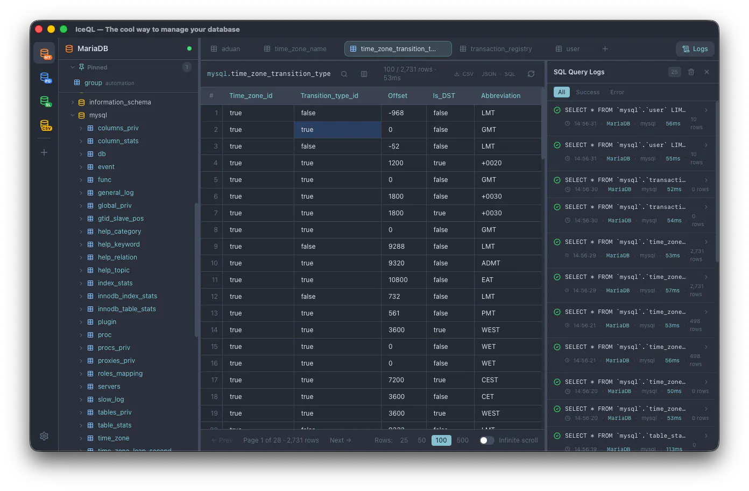The width and height of the screenshot is (749, 491).
Task: Select the highlighted true cell in row 2
Action: click(x=337, y=130)
